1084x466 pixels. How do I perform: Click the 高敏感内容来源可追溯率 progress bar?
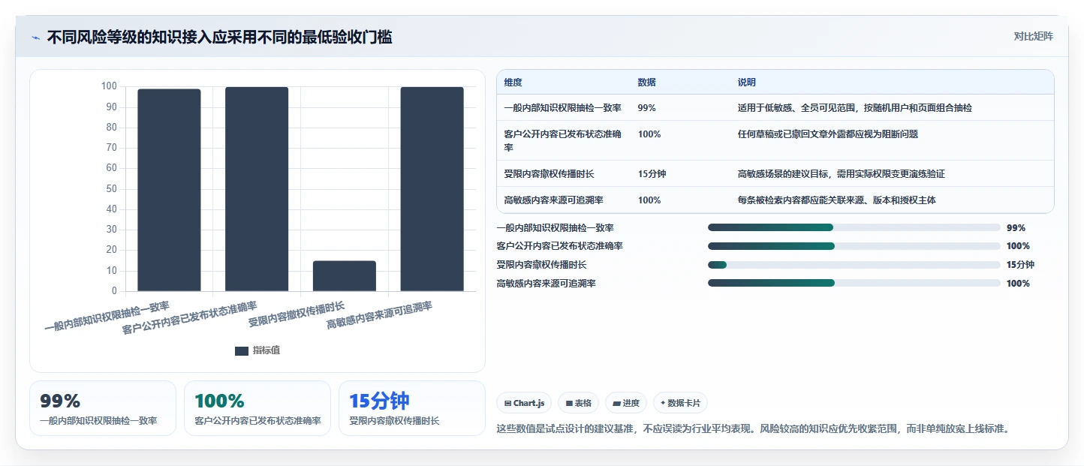click(x=854, y=283)
